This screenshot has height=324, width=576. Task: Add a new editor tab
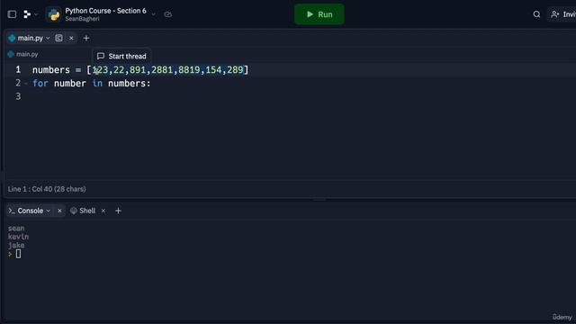[x=86, y=38]
